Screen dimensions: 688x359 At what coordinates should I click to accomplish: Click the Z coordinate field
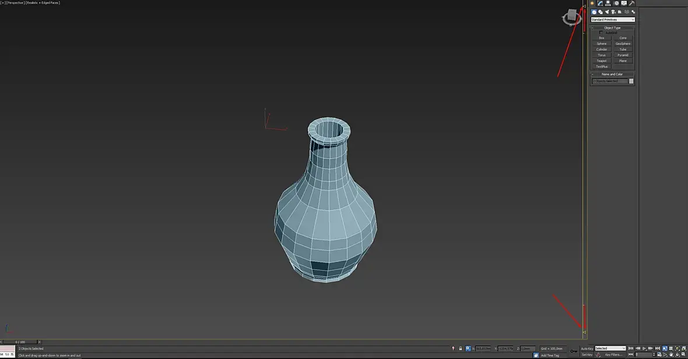[x=528, y=349]
